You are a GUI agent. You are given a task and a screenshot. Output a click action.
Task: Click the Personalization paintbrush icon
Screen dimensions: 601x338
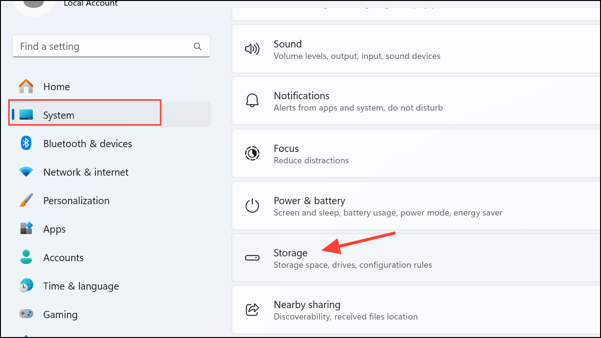[26, 200]
